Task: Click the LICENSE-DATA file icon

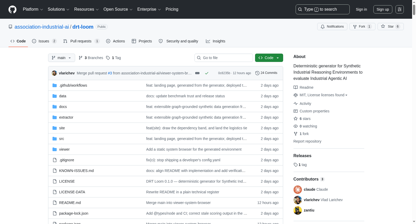Action: [55, 192]
